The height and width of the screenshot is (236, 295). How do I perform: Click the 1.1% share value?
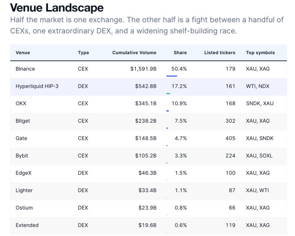(x=181, y=190)
